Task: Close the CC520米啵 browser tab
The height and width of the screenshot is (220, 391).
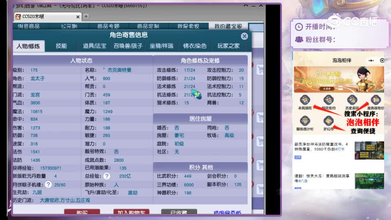Action: tap(78, 17)
